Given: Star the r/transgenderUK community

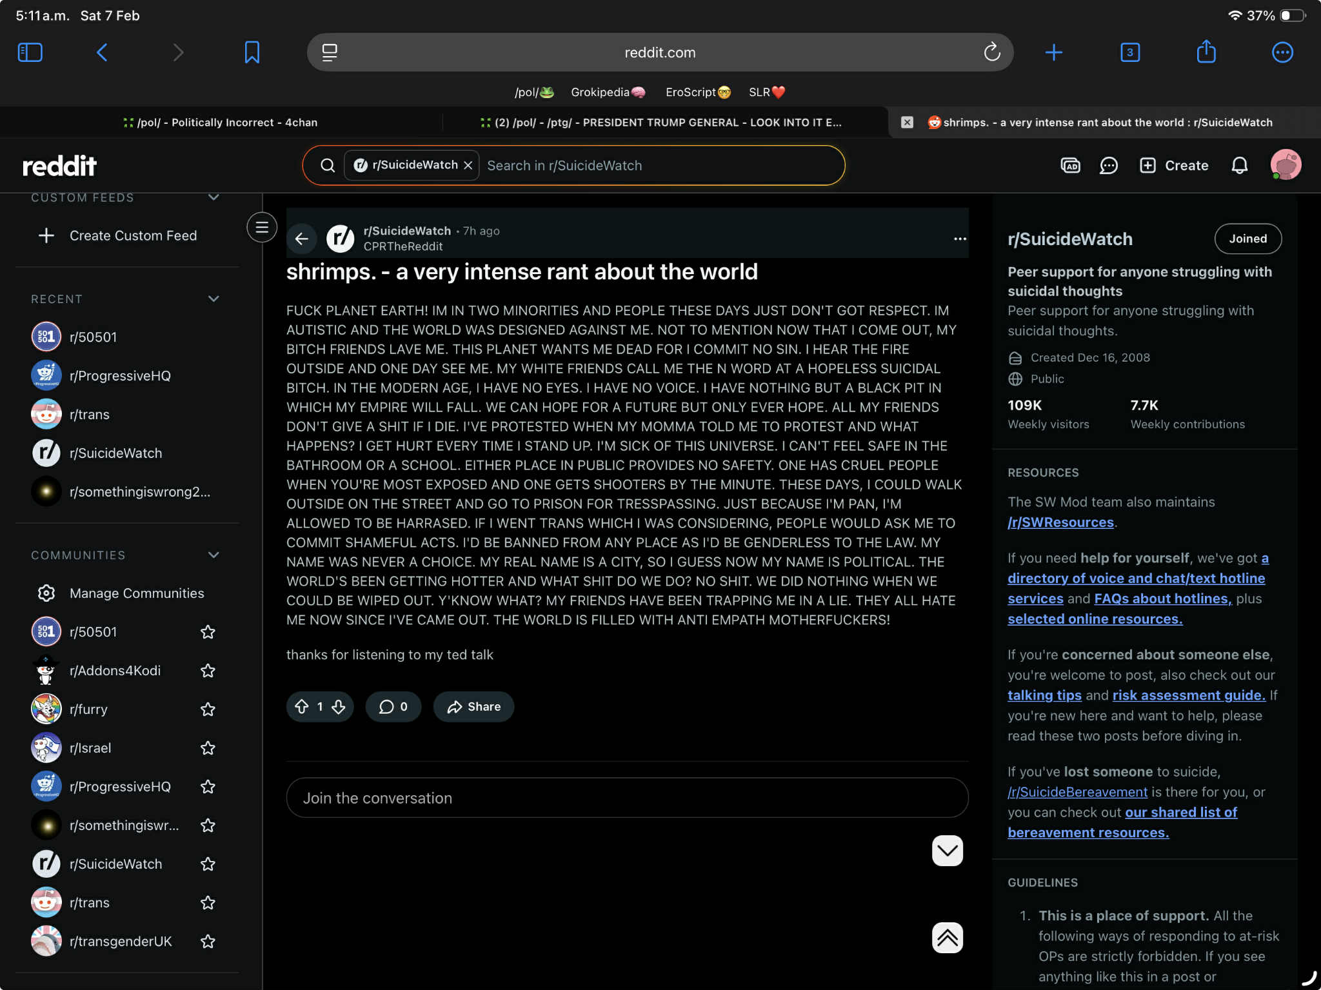Looking at the screenshot, I should coord(208,942).
